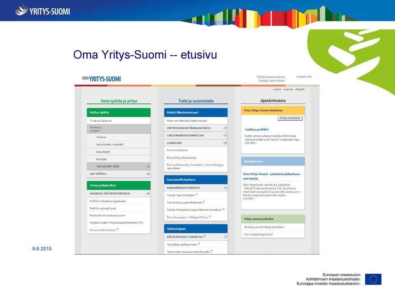Open Yrityksesi tiedot Yritystietojärjestelmässä (YTJ)
This screenshot has width=395, height=286.
pyautogui.click(x=116, y=223)
